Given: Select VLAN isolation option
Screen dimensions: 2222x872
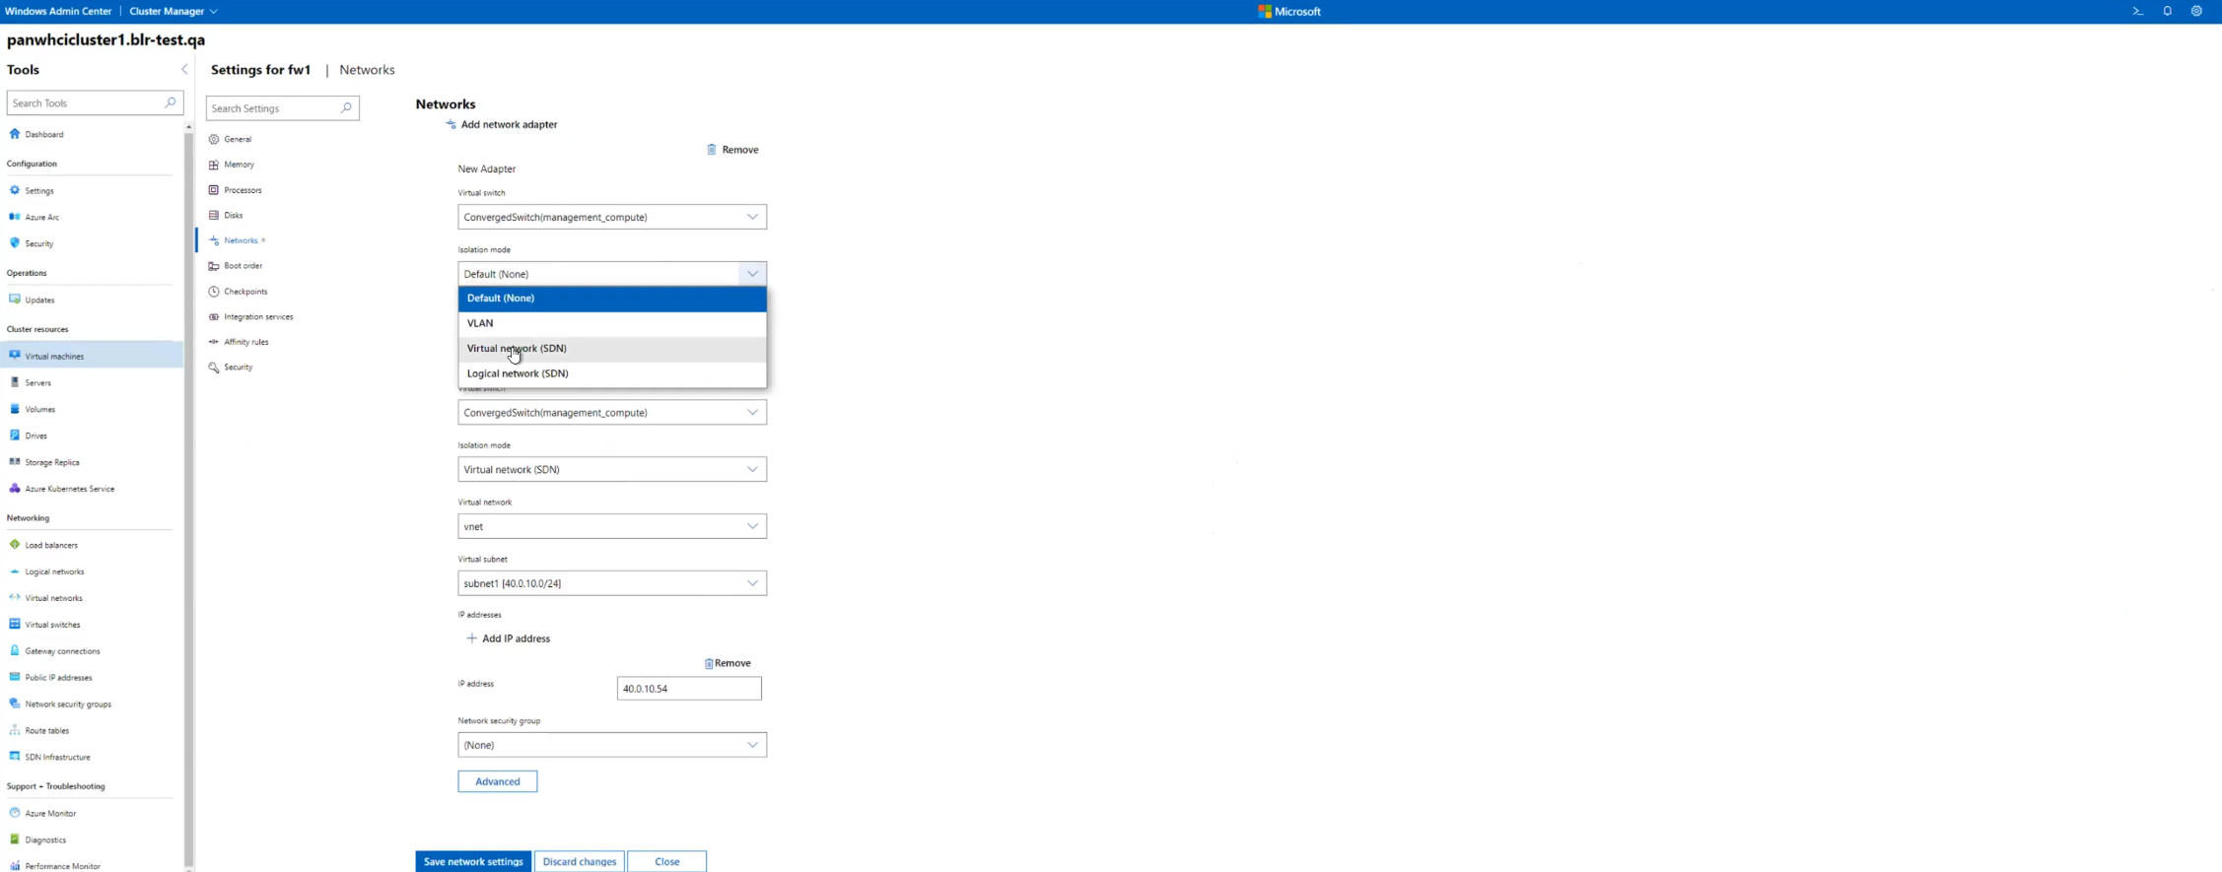Looking at the screenshot, I should pyautogui.click(x=612, y=323).
